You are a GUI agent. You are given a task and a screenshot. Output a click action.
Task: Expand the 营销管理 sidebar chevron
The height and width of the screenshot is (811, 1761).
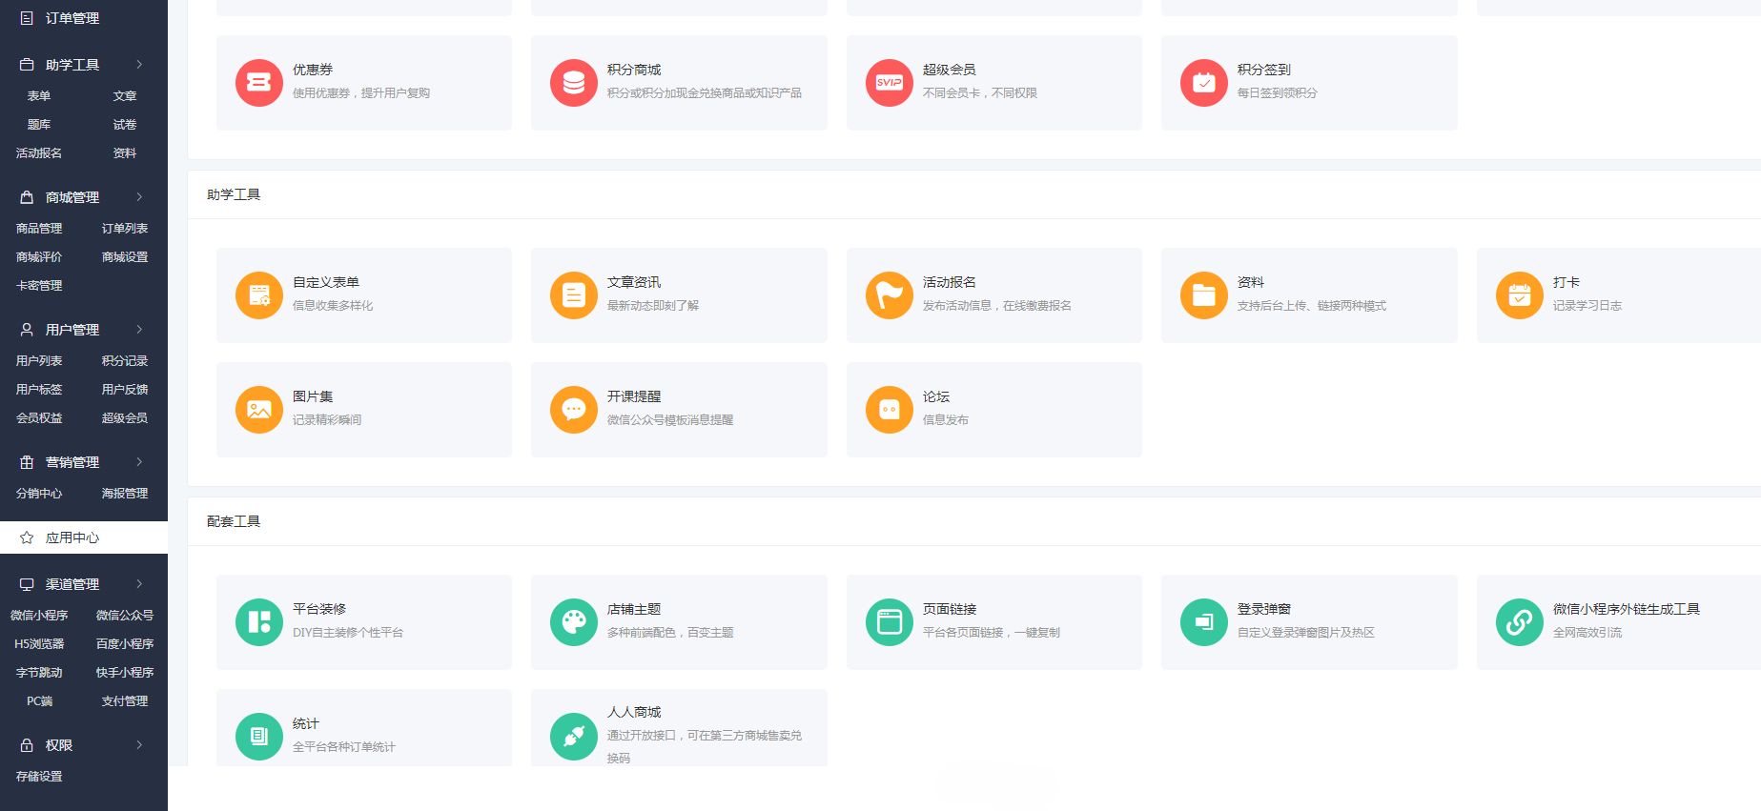[x=139, y=462]
